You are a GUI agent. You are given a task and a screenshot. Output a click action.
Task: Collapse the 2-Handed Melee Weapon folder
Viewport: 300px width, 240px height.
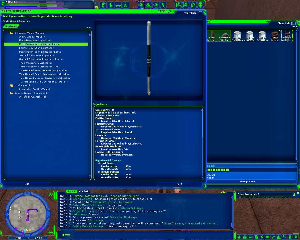coord(11,33)
